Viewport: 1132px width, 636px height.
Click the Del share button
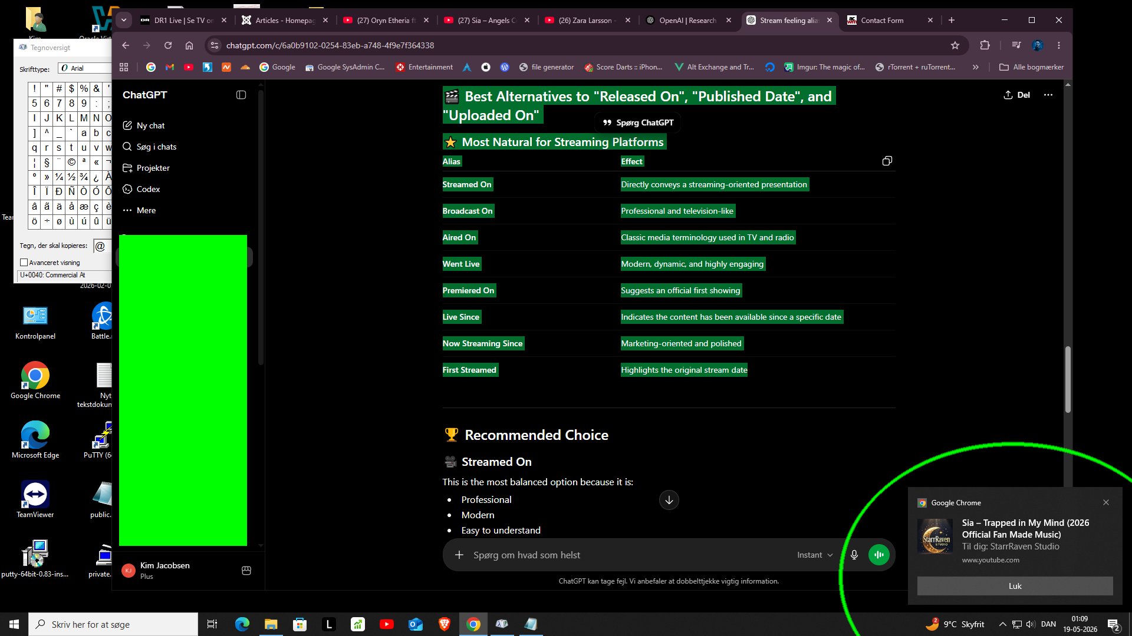[1017, 95]
